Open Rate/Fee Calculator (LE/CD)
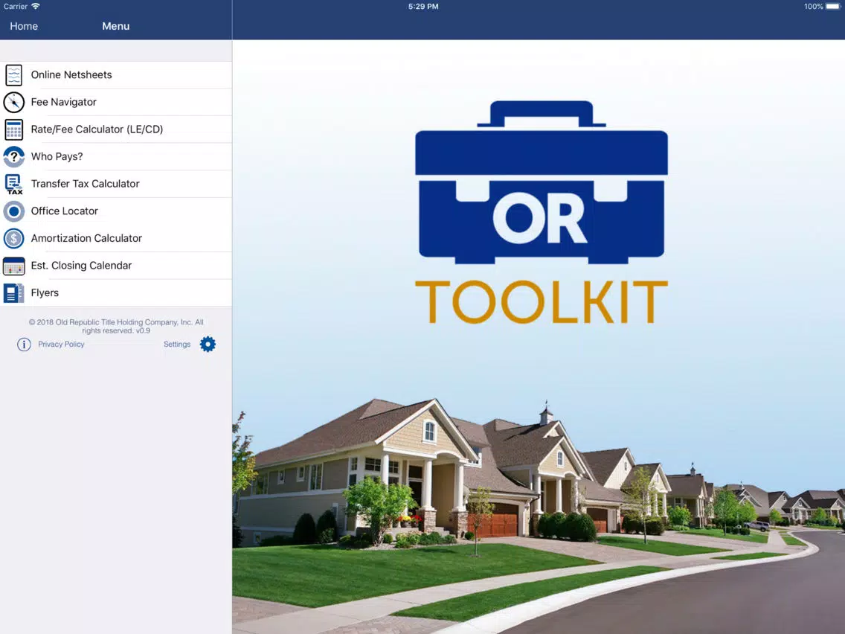845x634 pixels. (x=116, y=129)
